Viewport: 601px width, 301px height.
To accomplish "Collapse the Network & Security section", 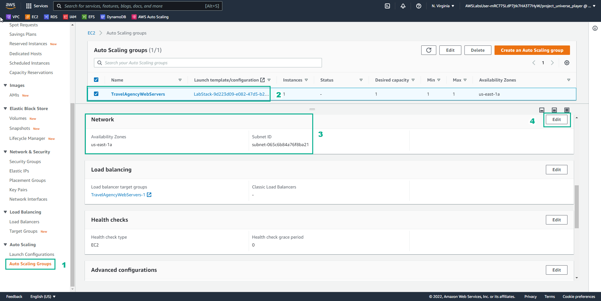I will pyautogui.click(x=5, y=152).
